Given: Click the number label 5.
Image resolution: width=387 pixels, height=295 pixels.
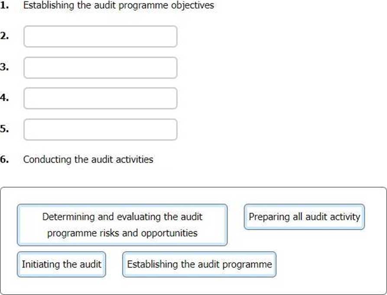Looking at the screenshot, I should click(4, 129).
